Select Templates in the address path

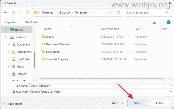[x=81, y=13]
